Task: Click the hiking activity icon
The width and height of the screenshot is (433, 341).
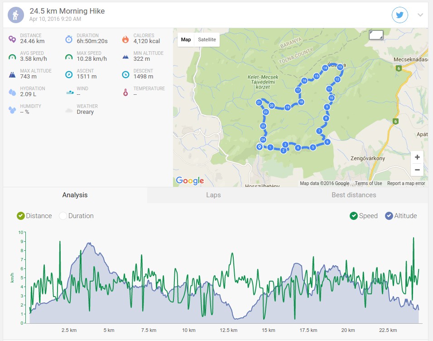Action: click(x=16, y=15)
